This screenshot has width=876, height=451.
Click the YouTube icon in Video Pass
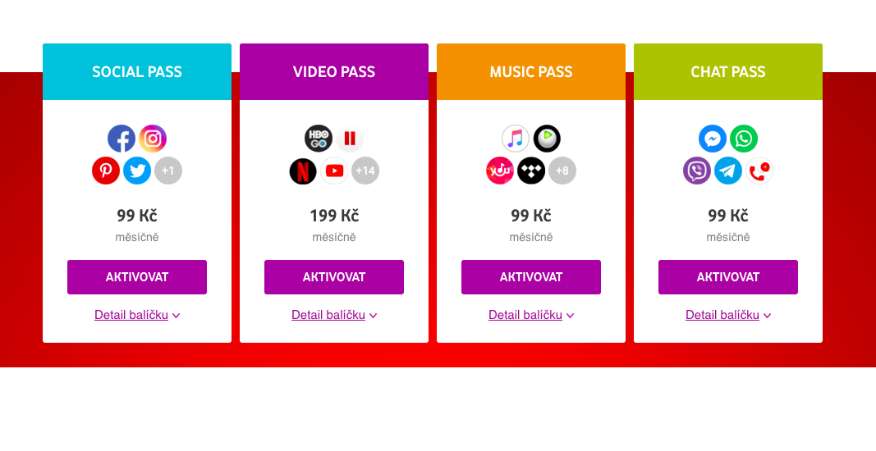coord(334,171)
